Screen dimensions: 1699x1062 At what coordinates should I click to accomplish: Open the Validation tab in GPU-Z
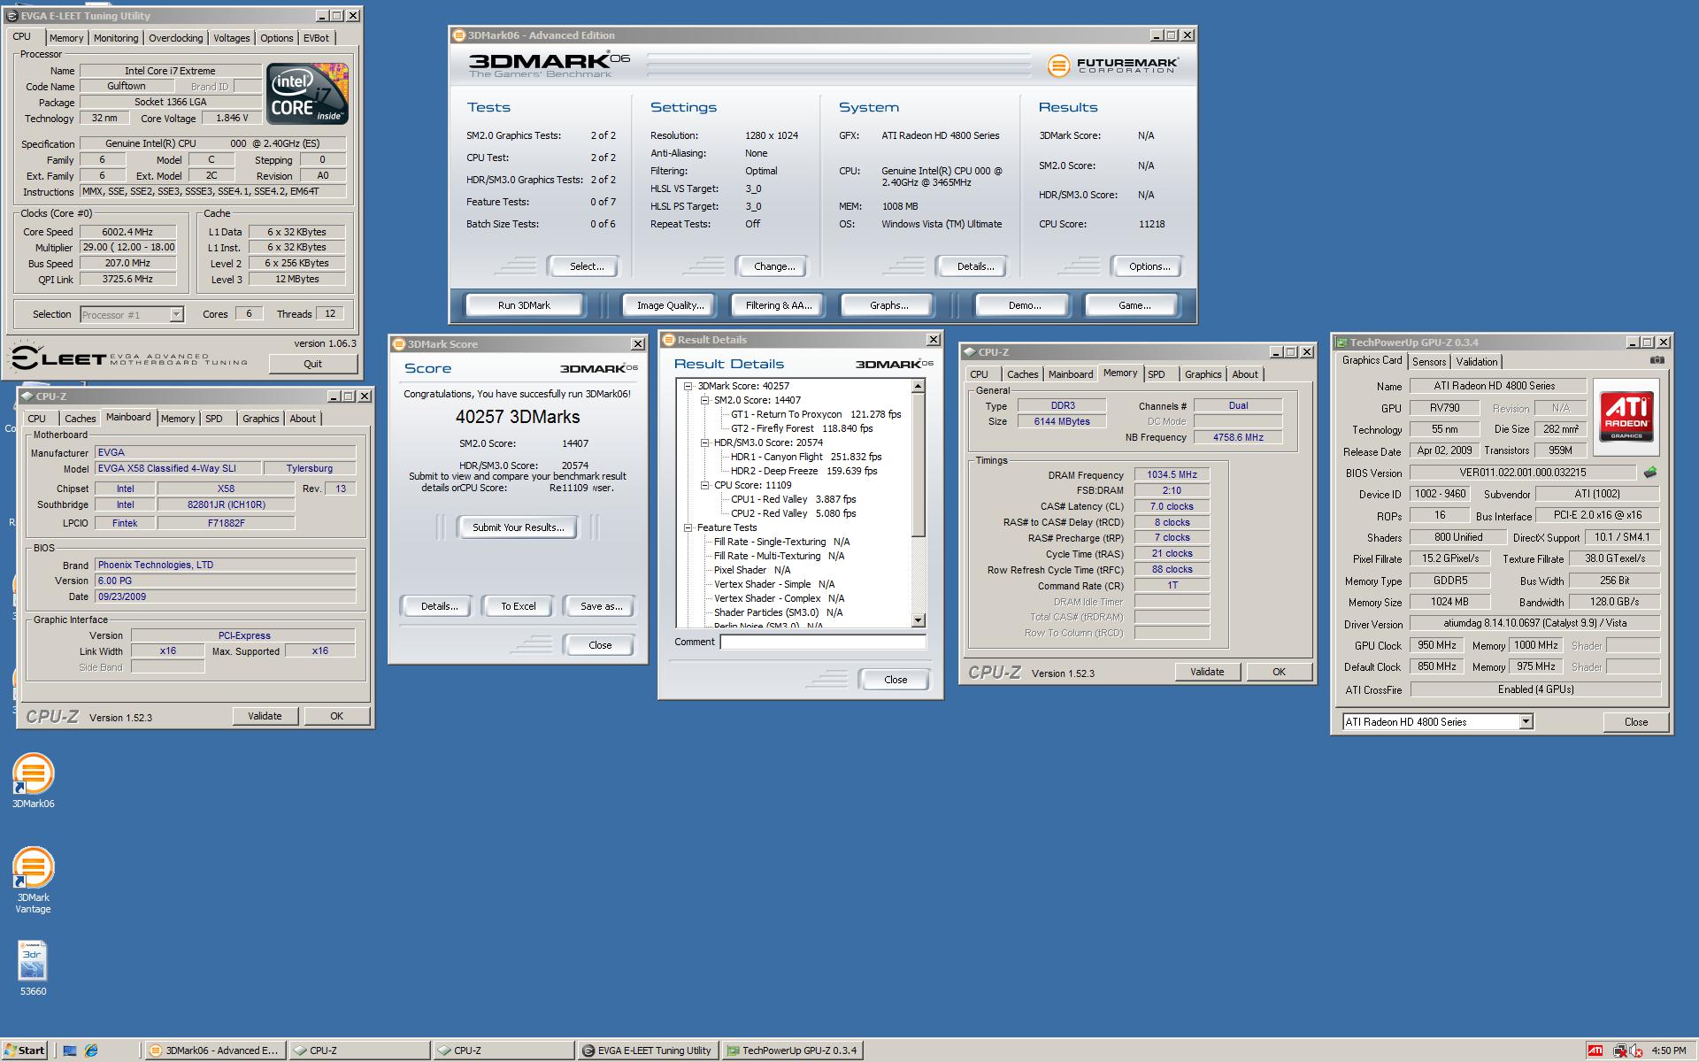coord(1477,361)
